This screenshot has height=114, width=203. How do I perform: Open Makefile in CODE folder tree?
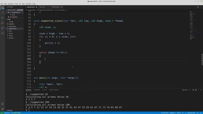pyautogui.click(x=11, y=24)
